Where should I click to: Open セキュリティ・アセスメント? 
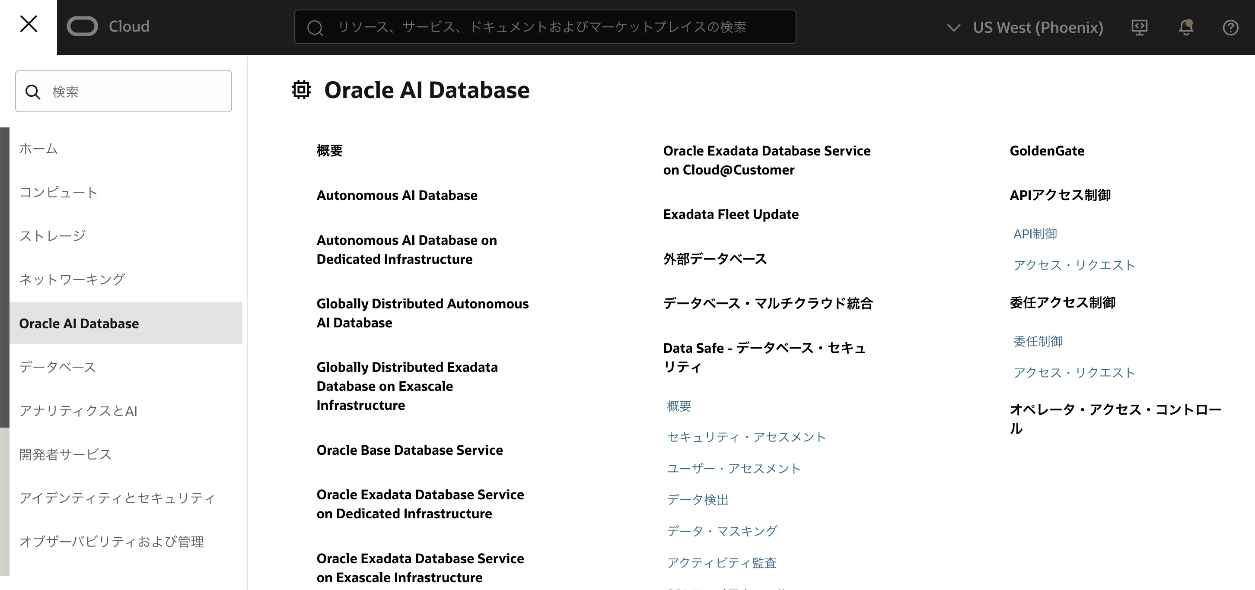coord(746,437)
